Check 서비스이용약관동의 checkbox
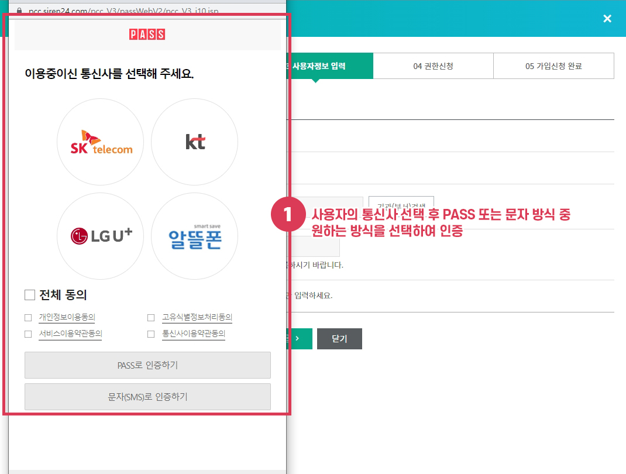626x474 pixels. point(28,334)
